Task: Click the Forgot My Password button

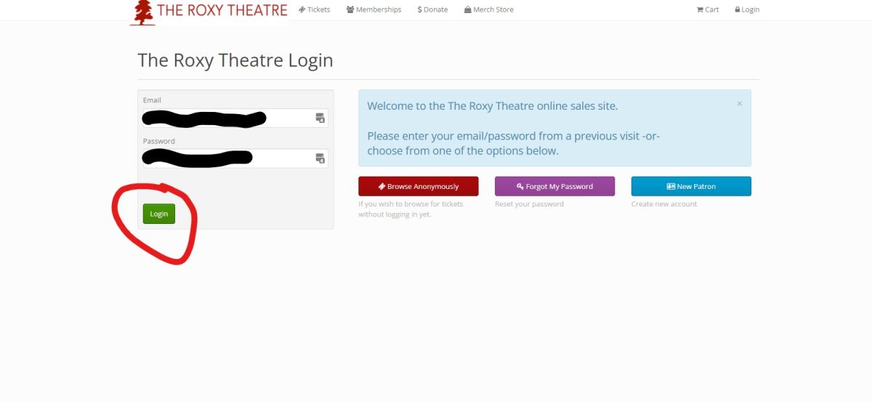Action: (554, 186)
